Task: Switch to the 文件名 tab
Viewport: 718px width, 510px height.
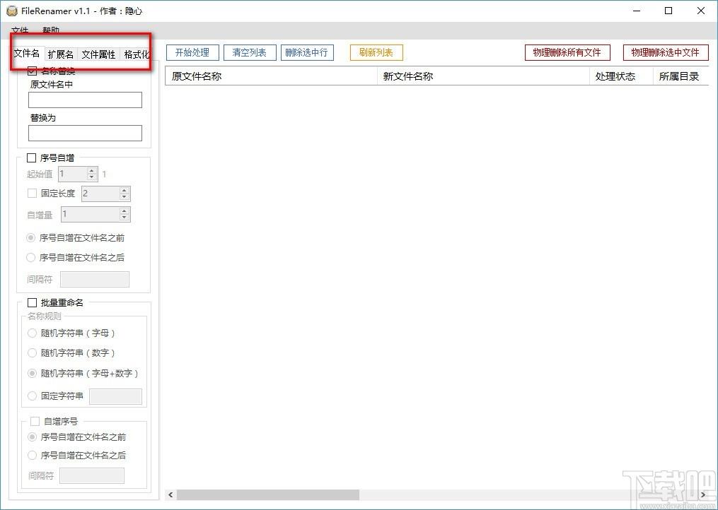Action: 27,54
